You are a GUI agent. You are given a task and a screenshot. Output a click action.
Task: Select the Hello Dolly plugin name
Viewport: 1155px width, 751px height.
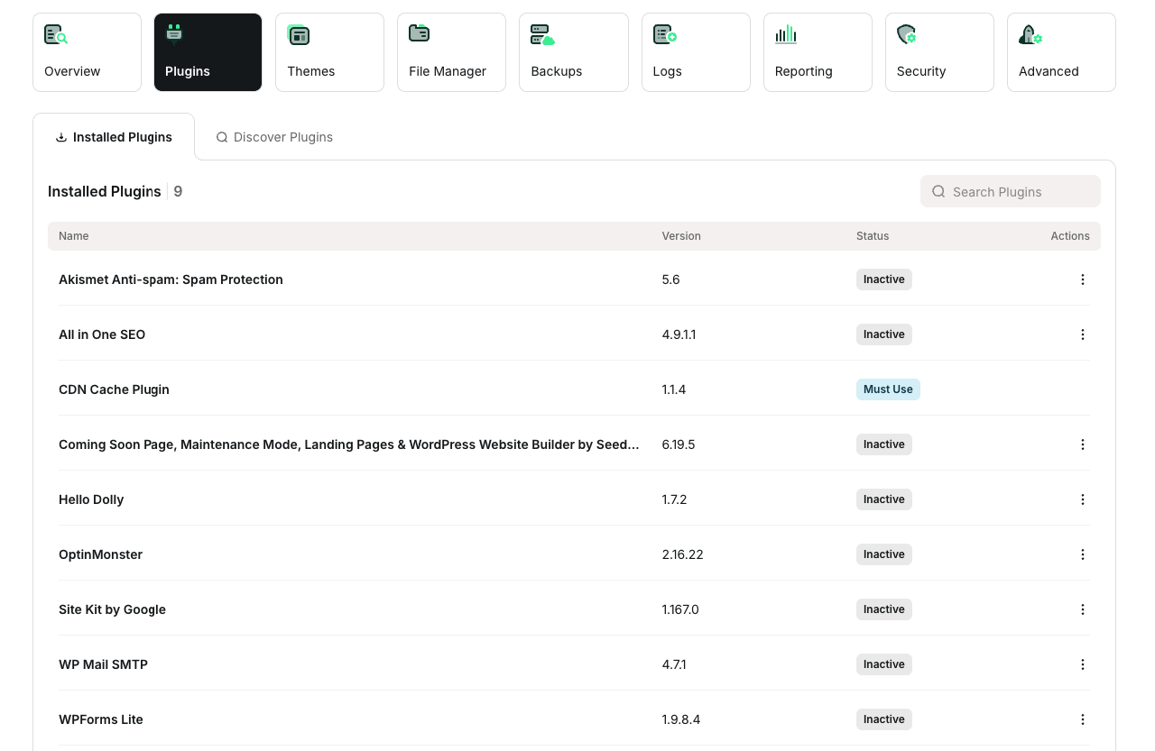click(x=91, y=499)
